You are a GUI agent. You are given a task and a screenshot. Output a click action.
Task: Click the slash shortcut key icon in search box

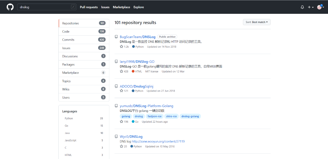coord(73,7)
